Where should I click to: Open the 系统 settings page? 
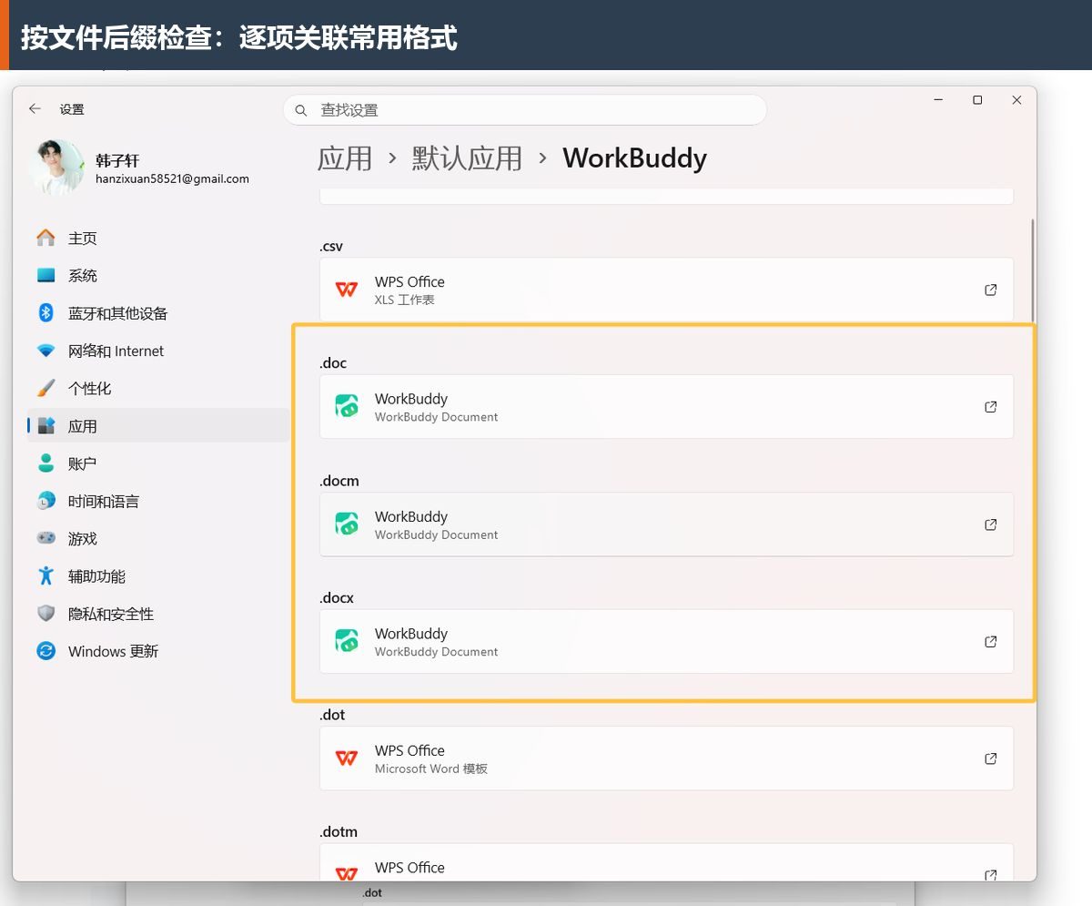(158, 275)
